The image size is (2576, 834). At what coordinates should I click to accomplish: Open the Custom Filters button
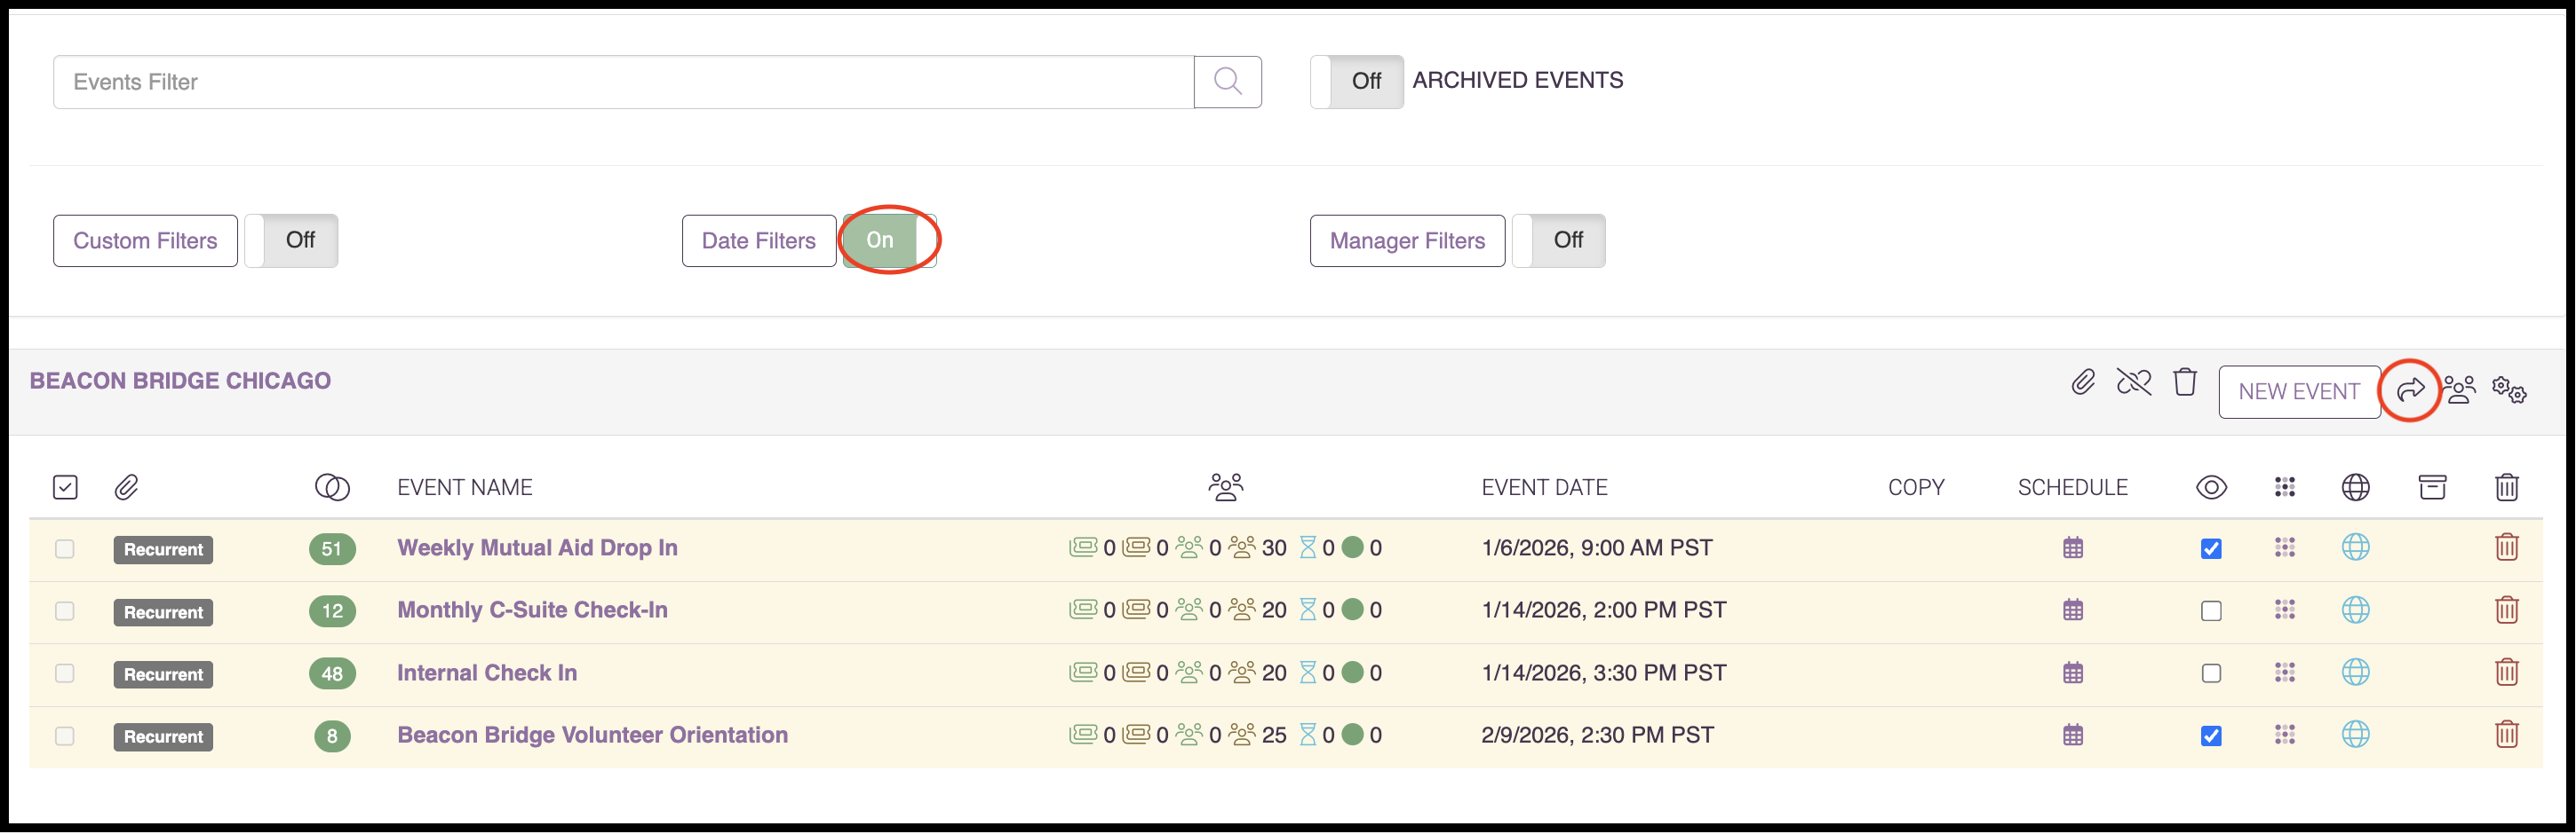145,240
